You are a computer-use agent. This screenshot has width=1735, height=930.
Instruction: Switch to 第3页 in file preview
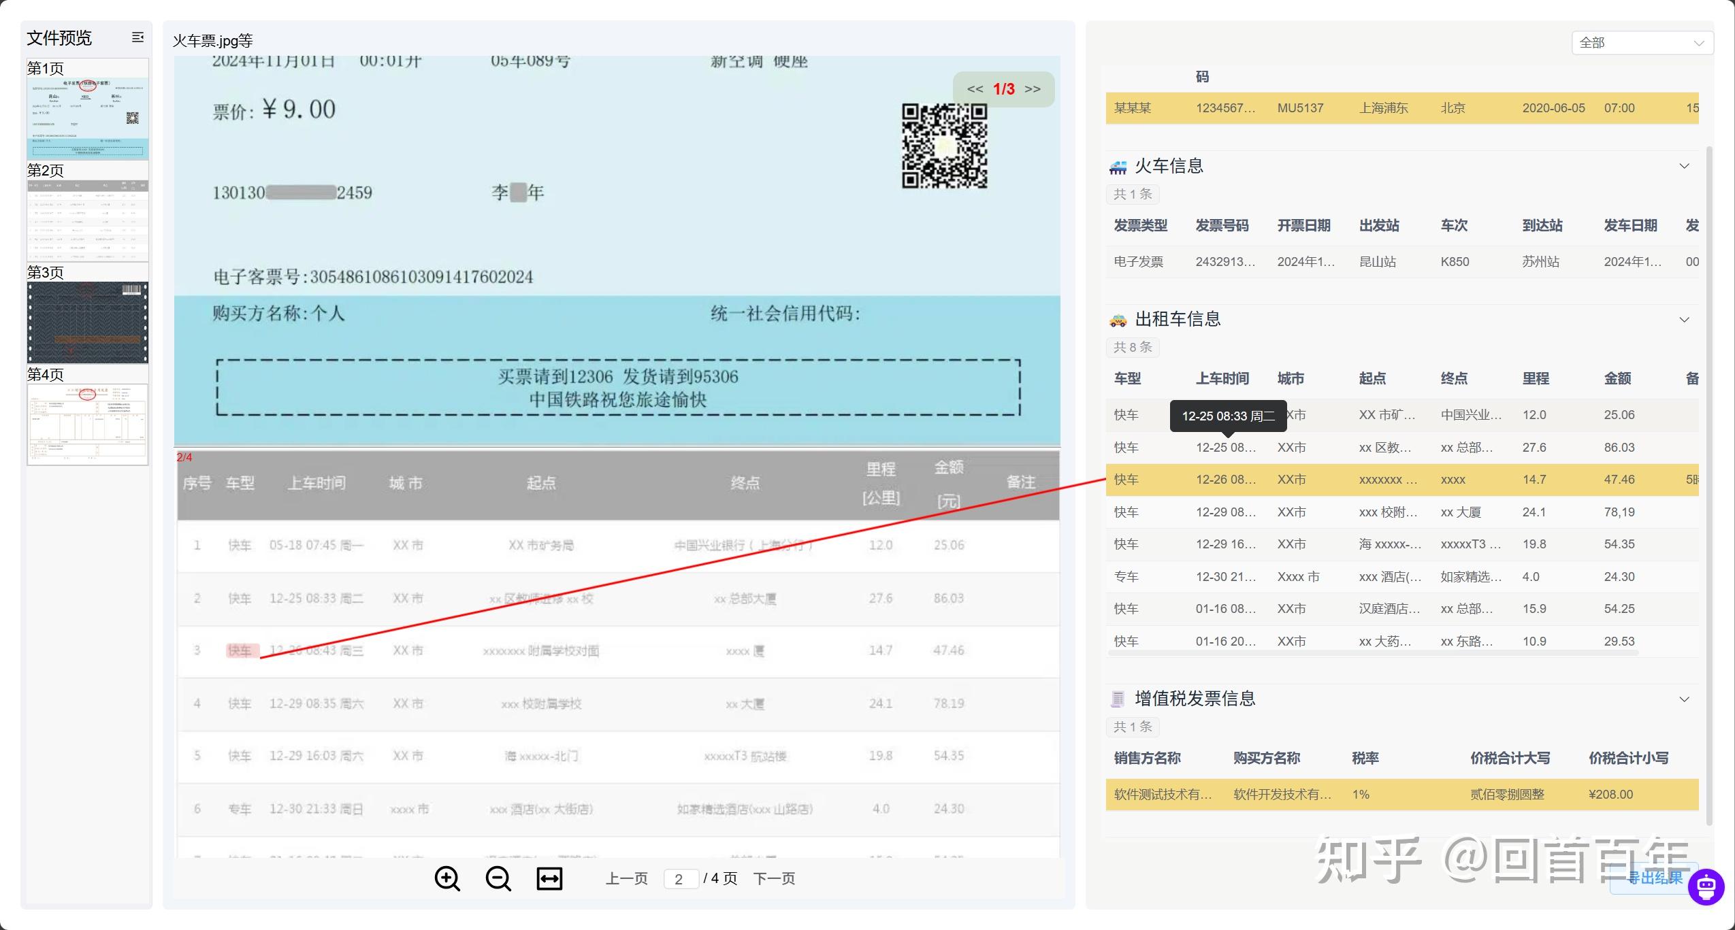click(x=87, y=322)
